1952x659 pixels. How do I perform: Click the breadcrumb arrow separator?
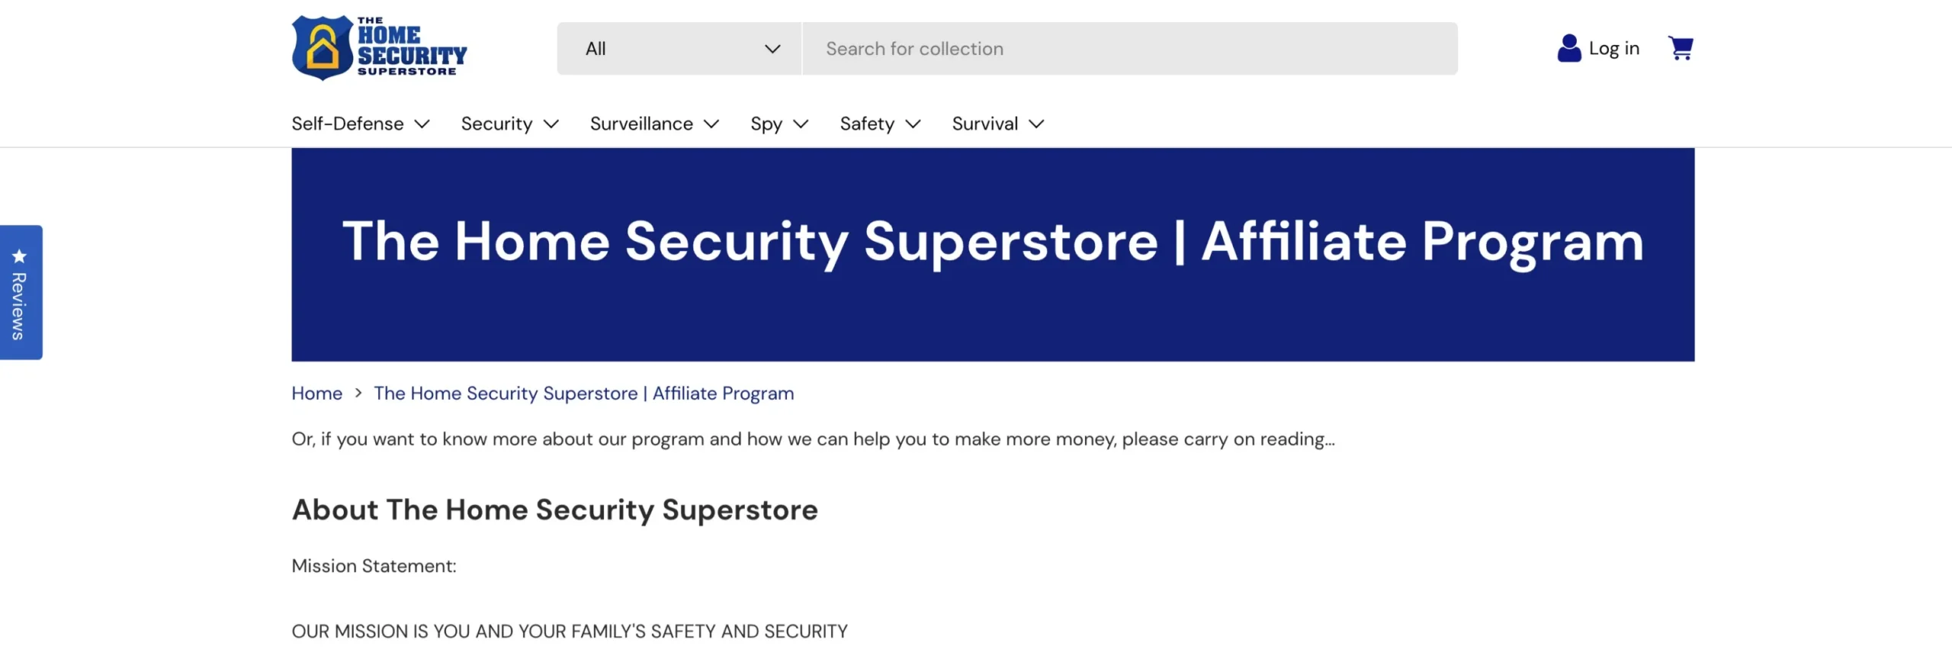click(x=358, y=394)
